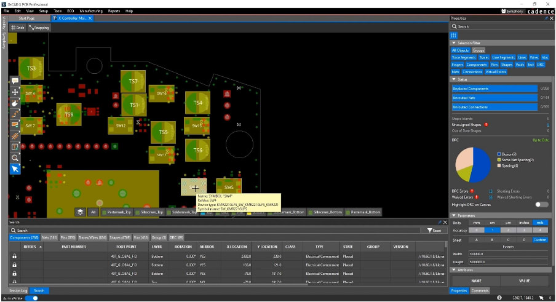
Task: Select the Components selection filter button
Action: tap(476, 65)
